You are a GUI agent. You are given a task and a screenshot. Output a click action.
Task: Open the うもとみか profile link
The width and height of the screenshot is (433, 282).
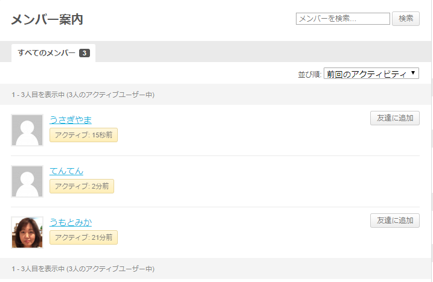click(71, 222)
